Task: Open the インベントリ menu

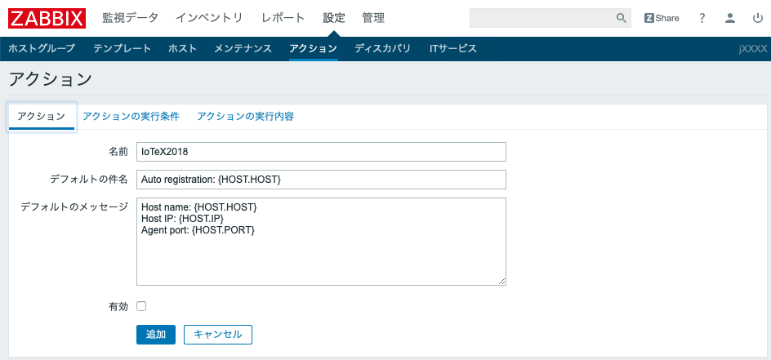Action: 210,18
